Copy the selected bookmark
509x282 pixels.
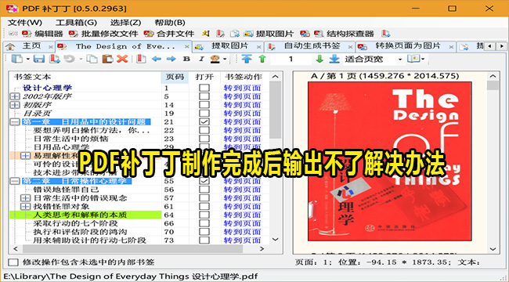click(93, 59)
